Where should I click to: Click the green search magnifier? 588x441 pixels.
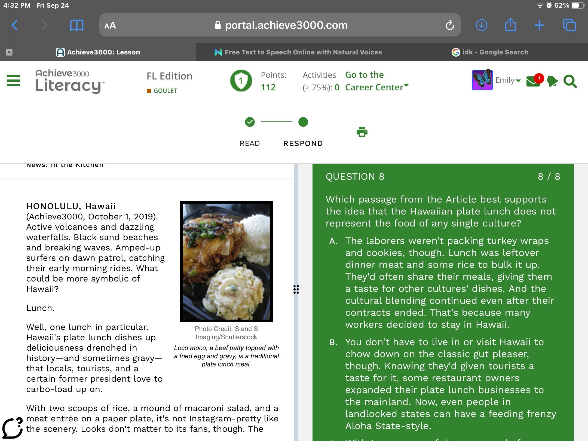[x=570, y=81]
